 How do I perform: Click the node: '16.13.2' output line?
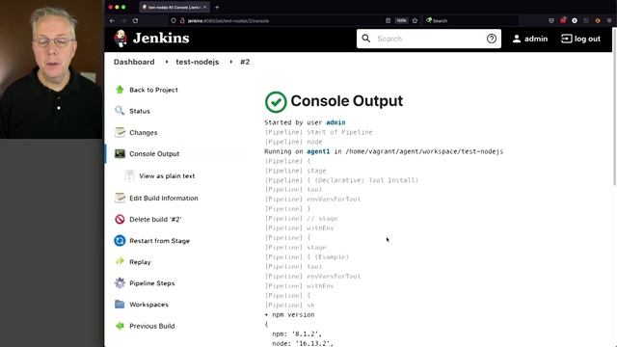(x=303, y=343)
